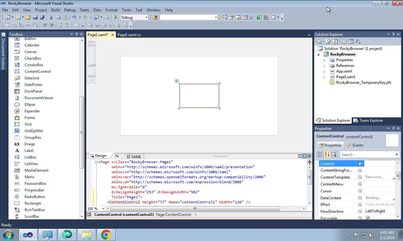Switch to vertical split view icon

300,156
